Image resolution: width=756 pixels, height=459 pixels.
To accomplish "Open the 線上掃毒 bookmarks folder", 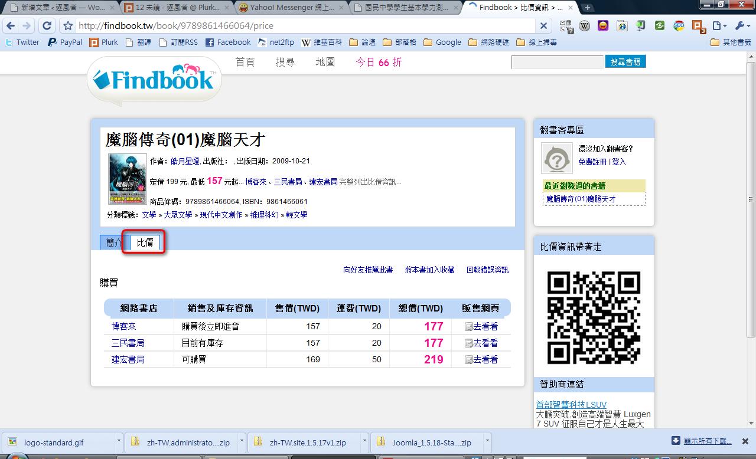I will [x=536, y=42].
